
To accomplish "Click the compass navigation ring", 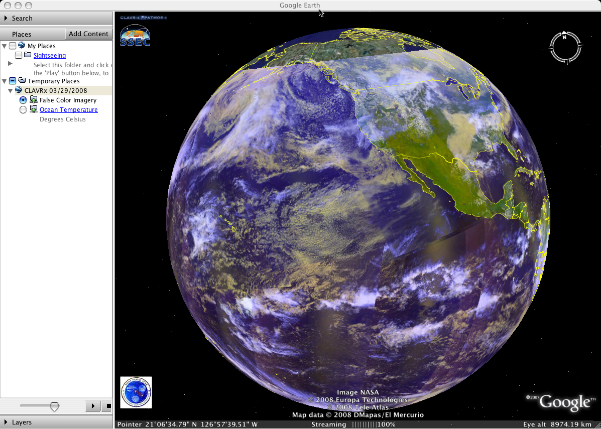I will [x=565, y=48].
